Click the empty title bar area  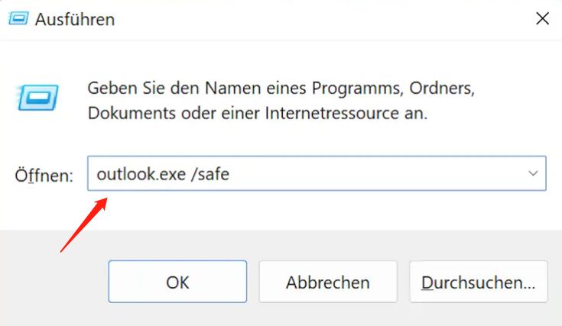[323, 18]
